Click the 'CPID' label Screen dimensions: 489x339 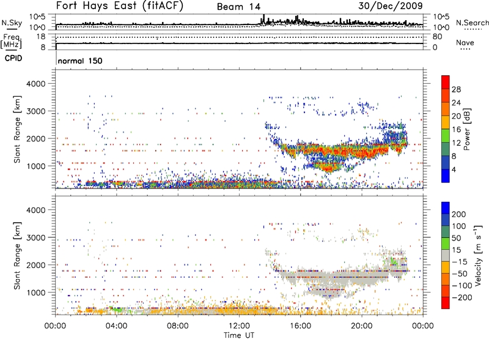13,58
